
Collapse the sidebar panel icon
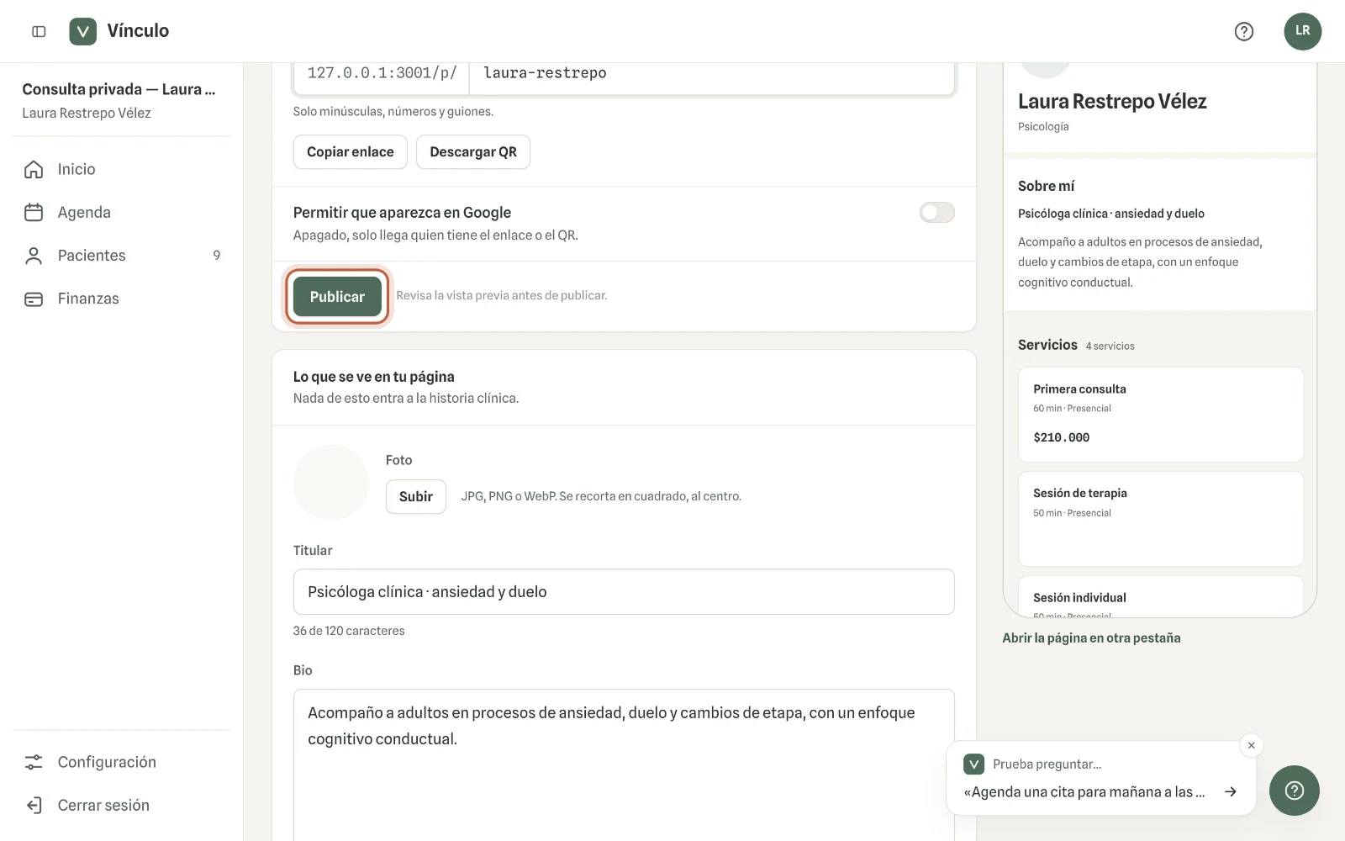click(39, 31)
